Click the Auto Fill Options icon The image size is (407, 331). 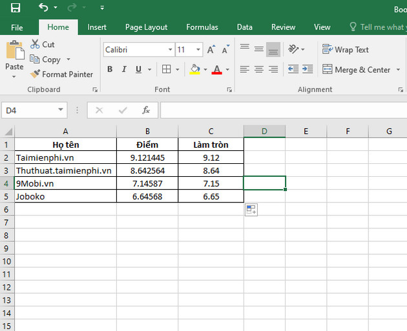pos(251,210)
